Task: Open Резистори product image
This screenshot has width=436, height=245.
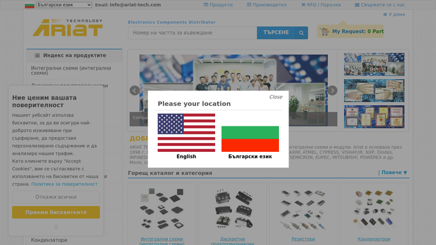Action: pyautogui.click(x=303, y=210)
